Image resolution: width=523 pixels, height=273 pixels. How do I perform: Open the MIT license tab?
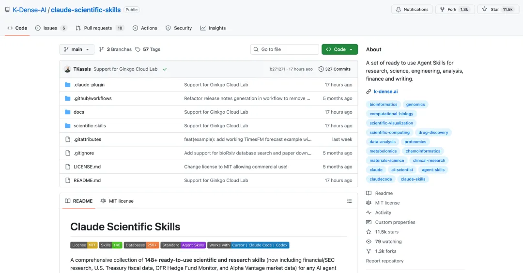(117, 201)
